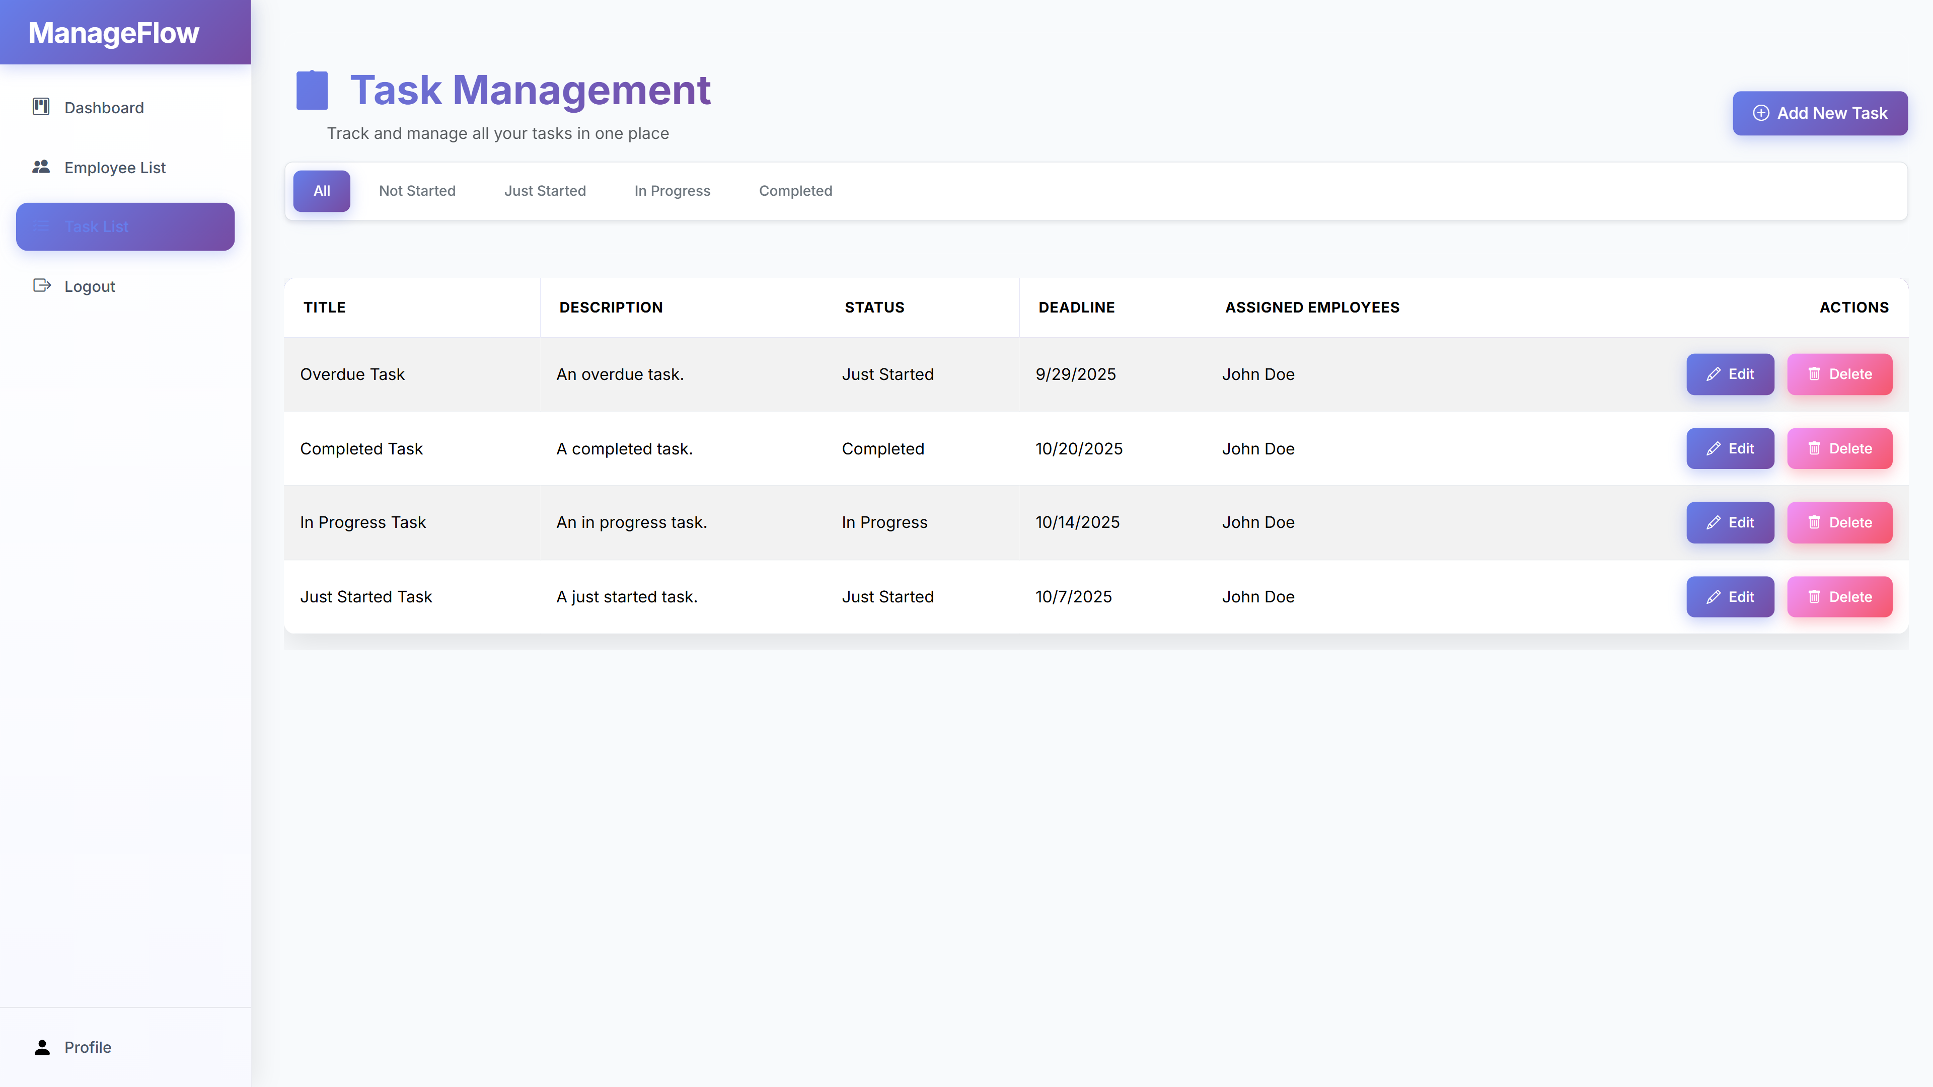Screen dimensions: 1933x1087
Task: Select the All filter tab
Action: tap(321, 191)
